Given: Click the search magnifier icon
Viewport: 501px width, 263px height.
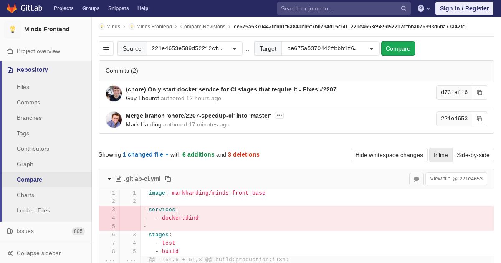Looking at the screenshot, I should tap(404, 8).
